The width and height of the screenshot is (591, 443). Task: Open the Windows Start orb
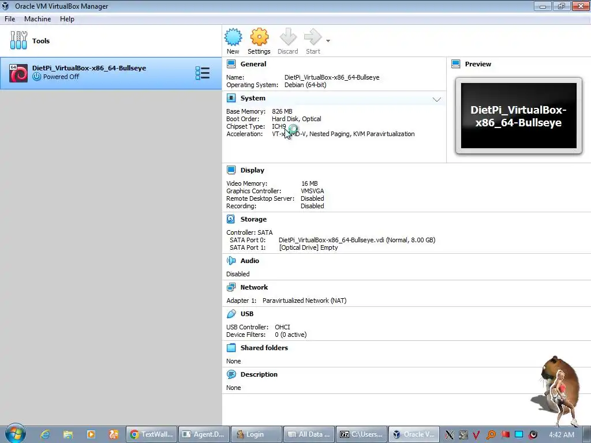click(15, 434)
